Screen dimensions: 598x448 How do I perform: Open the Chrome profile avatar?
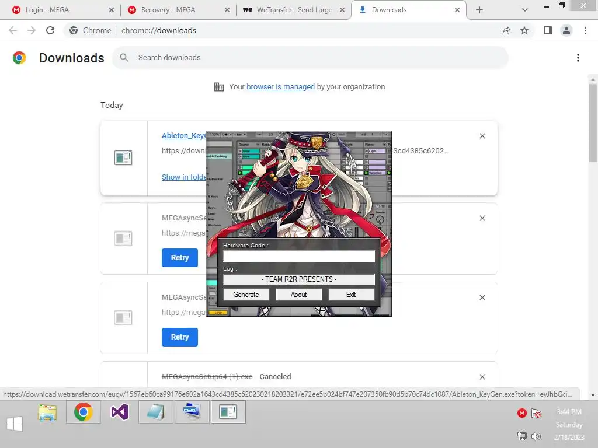pyautogui.click(x=566, y=30)
